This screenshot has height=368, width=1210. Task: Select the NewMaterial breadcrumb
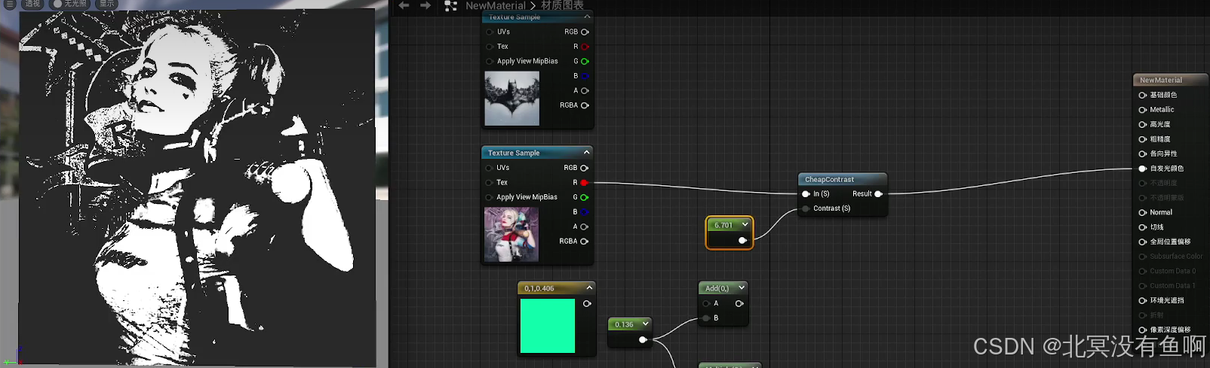point(496,5)
